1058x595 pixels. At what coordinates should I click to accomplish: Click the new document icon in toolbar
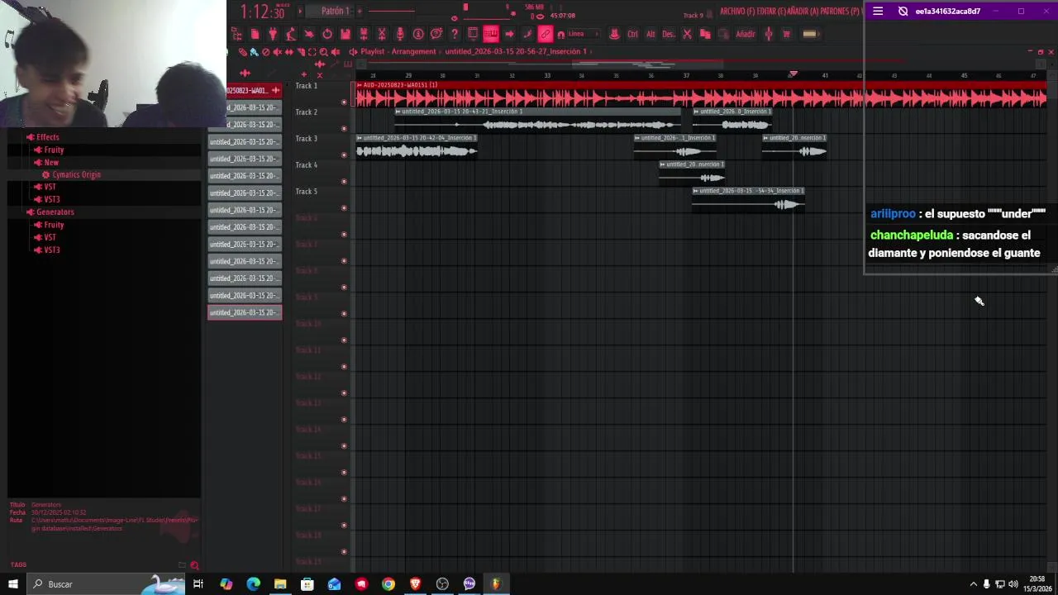(255, 34)
